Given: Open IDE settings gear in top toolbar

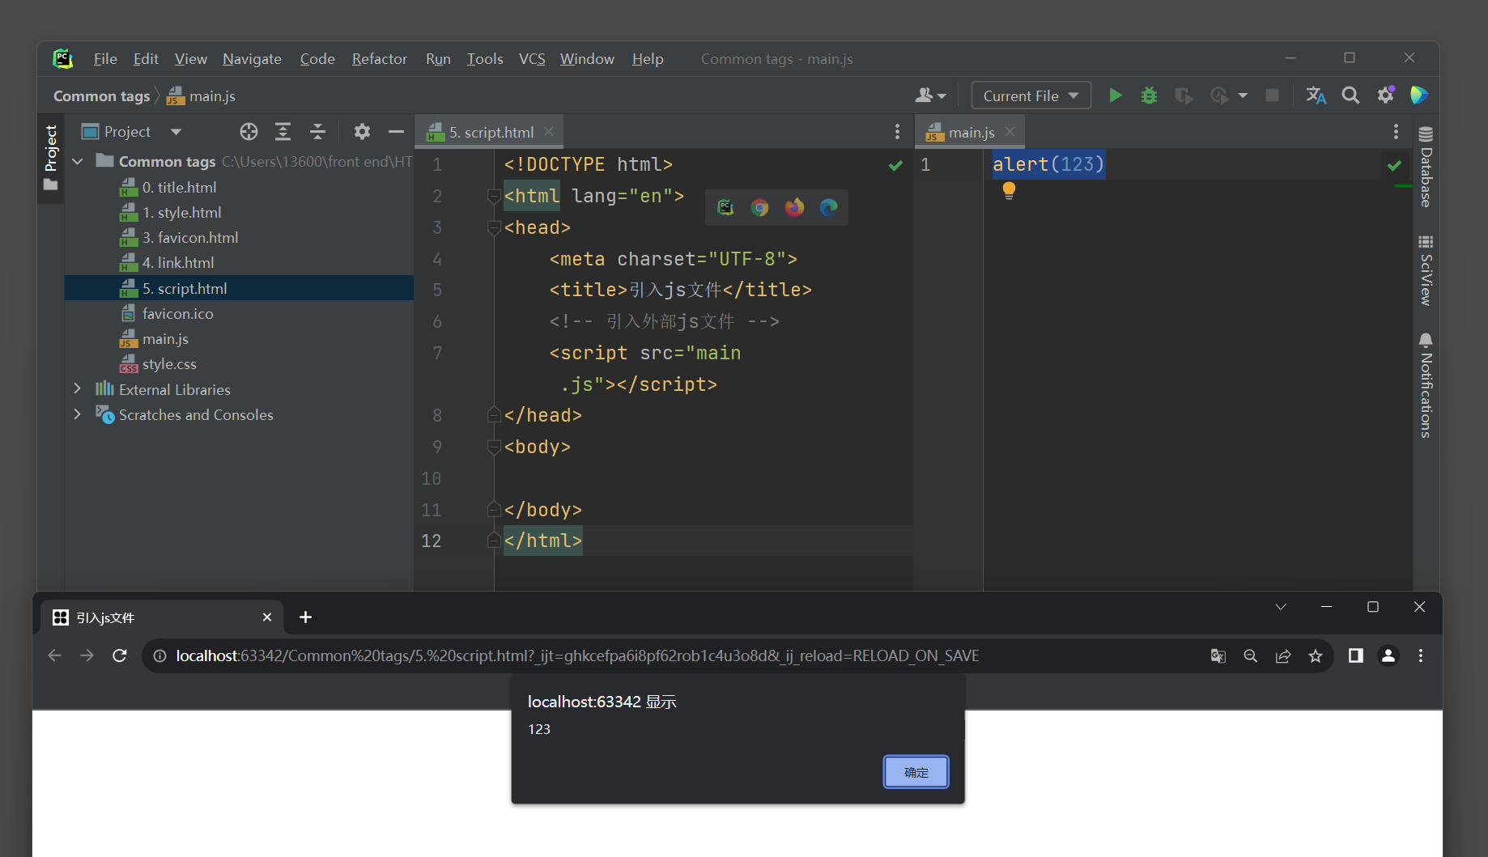Looking at the screenshot, I should coord(1386,95).
